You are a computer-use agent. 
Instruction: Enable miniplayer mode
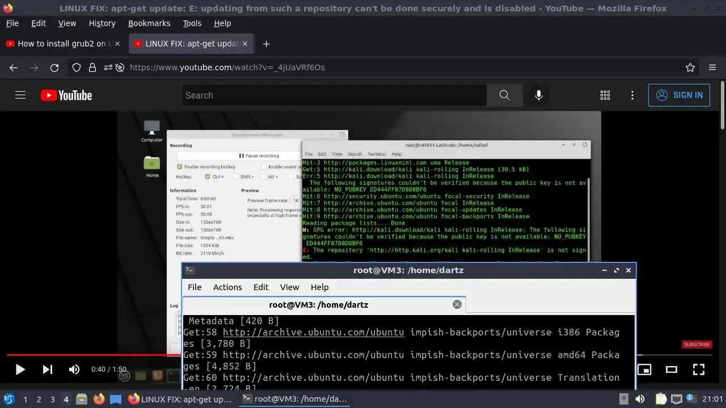click(644, 369)
